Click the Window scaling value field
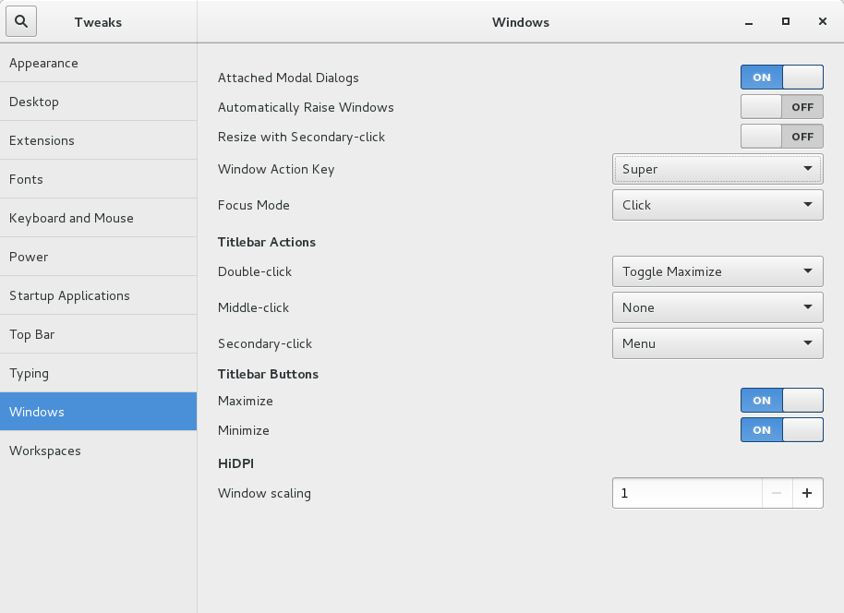 click(687, 493)
